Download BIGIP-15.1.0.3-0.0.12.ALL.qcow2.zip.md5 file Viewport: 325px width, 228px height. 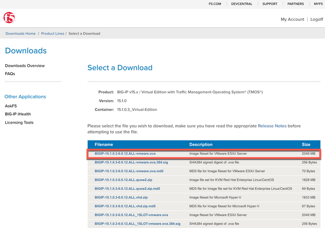tap(127, 189)
